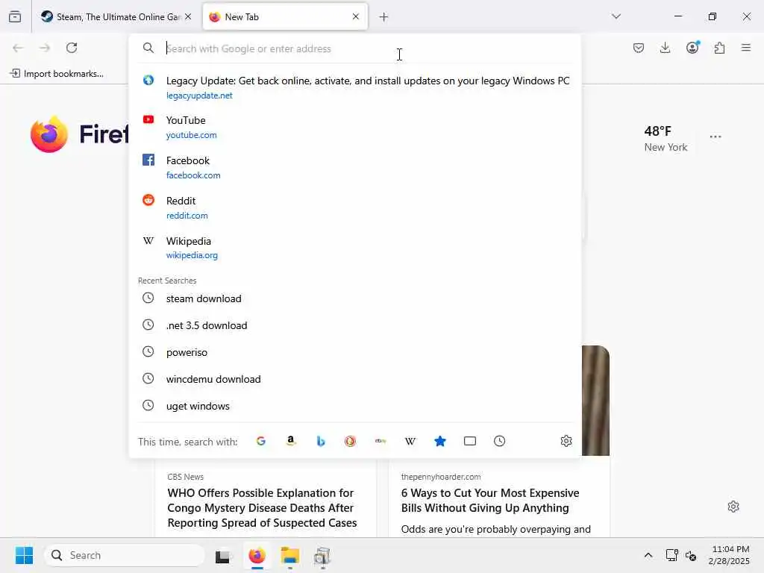Search this time with eBay
Screen dimensions: 764x573
(381, 441)
